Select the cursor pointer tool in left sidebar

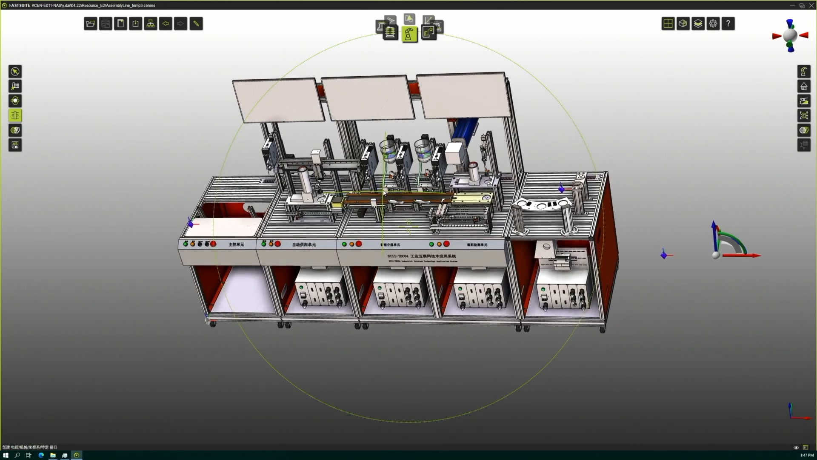point(15,72)
